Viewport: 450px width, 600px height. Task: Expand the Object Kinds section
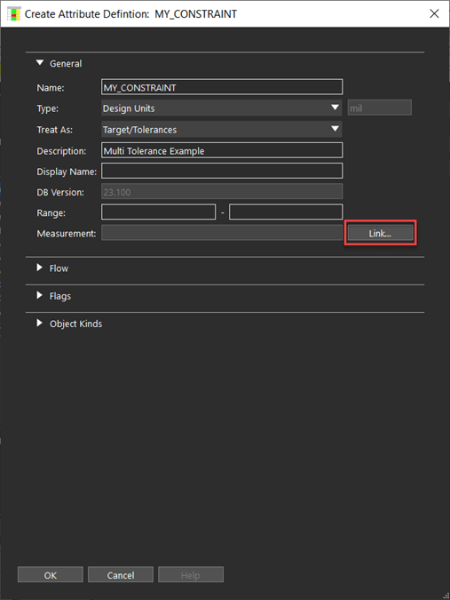39,323
